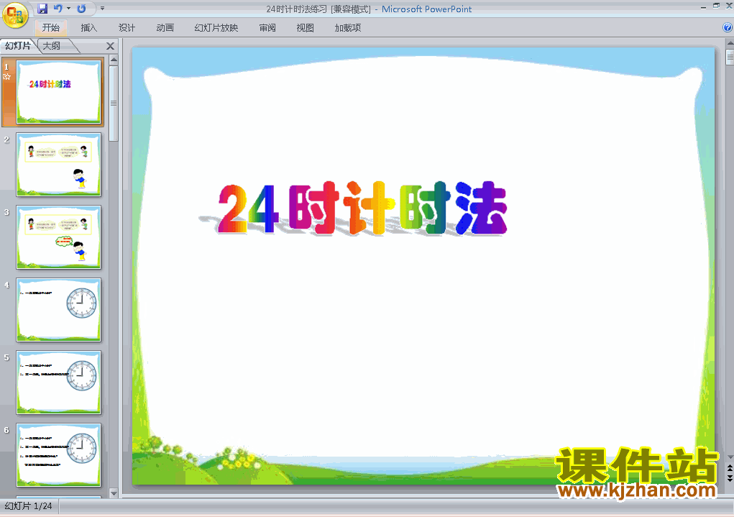
Task: Click thumbnail pane scroll up arrow
Action: [x=114, y=60]
